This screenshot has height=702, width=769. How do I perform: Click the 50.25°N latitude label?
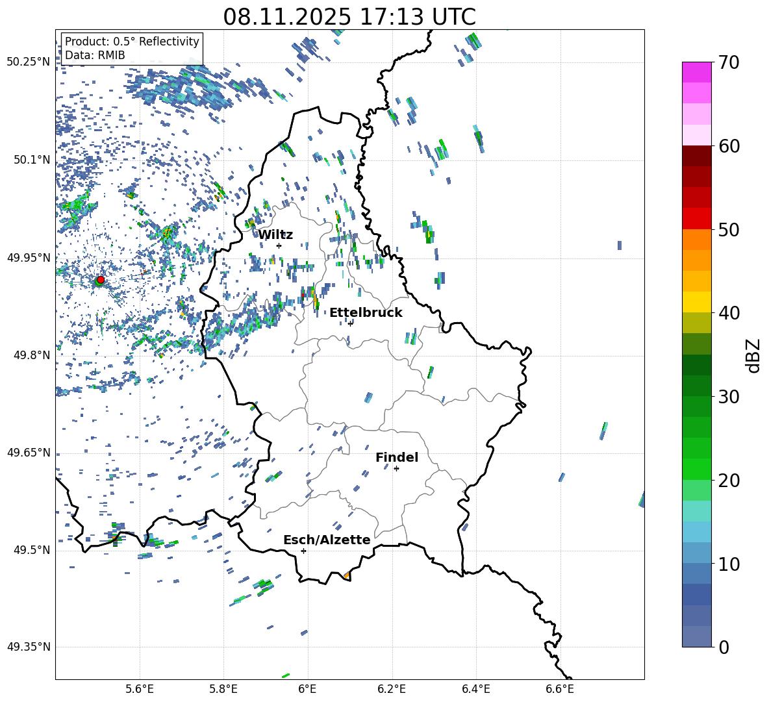point(29,62)
